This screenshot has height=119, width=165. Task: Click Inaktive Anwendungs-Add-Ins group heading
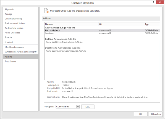(61, 39)
